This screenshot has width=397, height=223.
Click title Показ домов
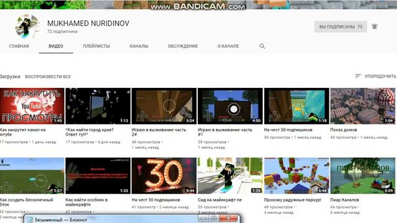pos(344,129)
